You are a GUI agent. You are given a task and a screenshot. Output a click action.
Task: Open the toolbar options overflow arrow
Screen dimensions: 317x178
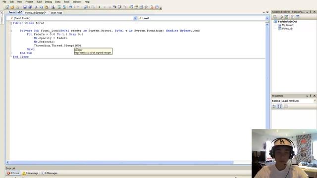pyautogui.click(x=160, y=8)
